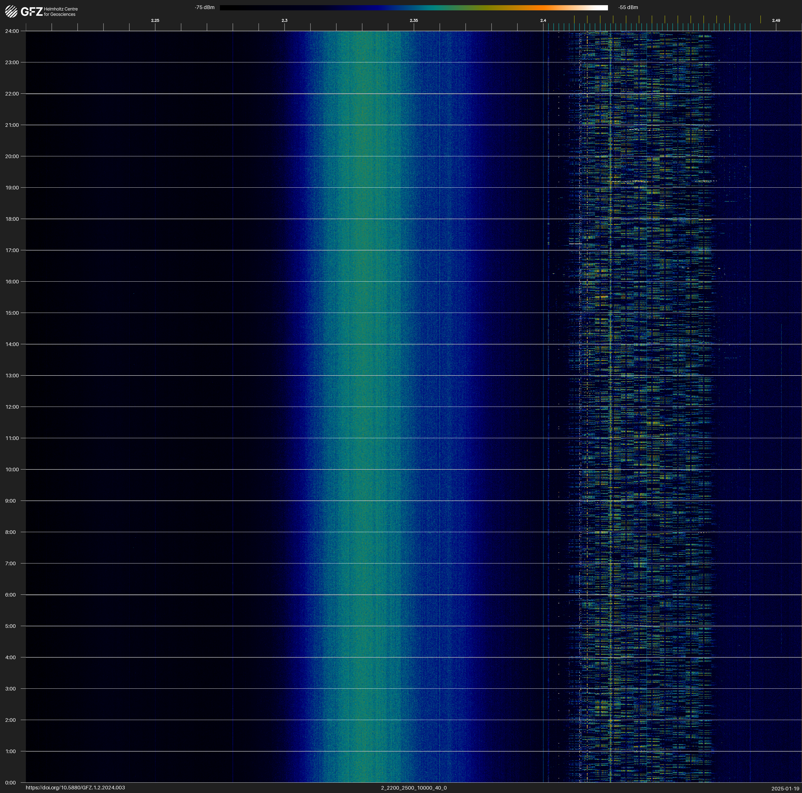This screenshot has width=802, height=793.
Task: Click the 2025-01-19 date label
Action: click(785, 788)
